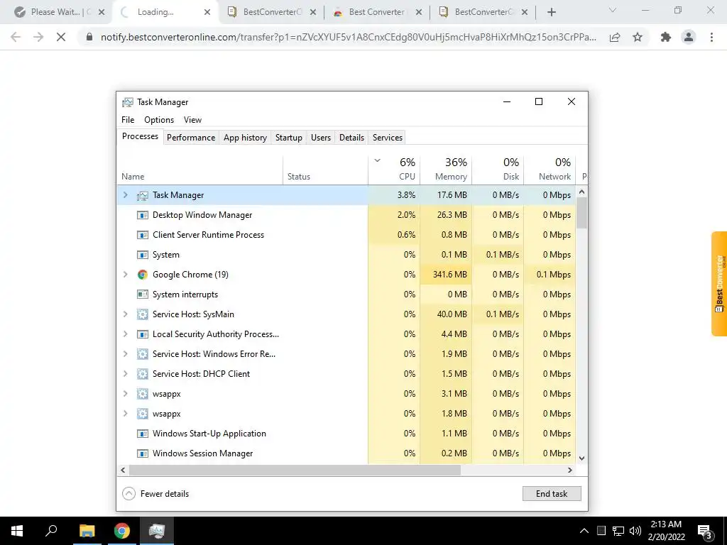727x545 pixels.
Task: Sort processes by the Memory column
Action: pos(446,170)
